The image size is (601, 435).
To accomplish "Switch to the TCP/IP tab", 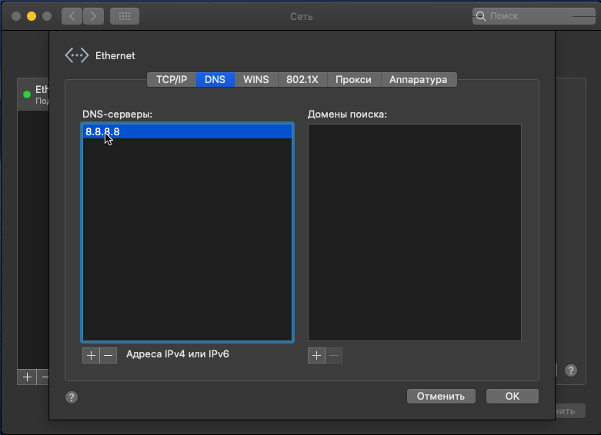I will pos(171,80).
